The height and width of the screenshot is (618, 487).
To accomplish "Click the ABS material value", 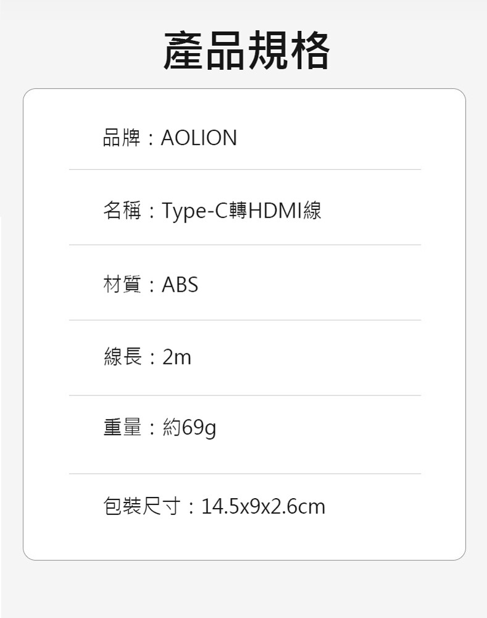I will (x=180, y=285).
